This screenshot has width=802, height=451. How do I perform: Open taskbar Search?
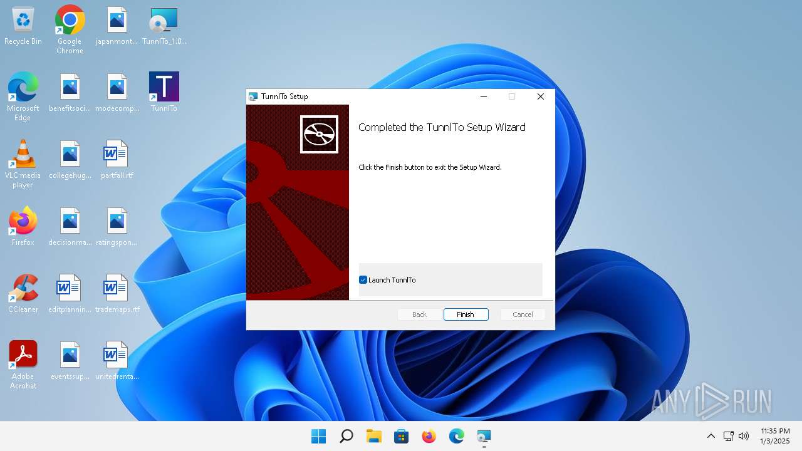tap(346, 436)
